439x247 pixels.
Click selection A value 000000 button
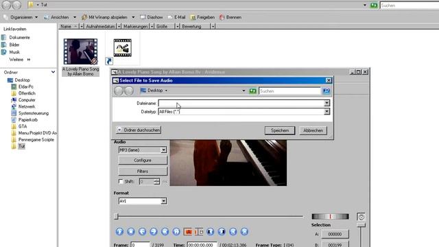(x=335, y=234)
